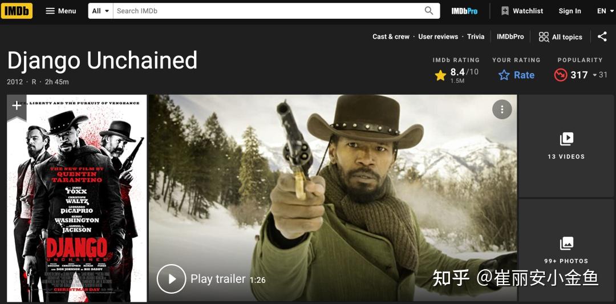Open the Cast & crew link
This screenshot has height=304, width=616.
tap(391, 37)
